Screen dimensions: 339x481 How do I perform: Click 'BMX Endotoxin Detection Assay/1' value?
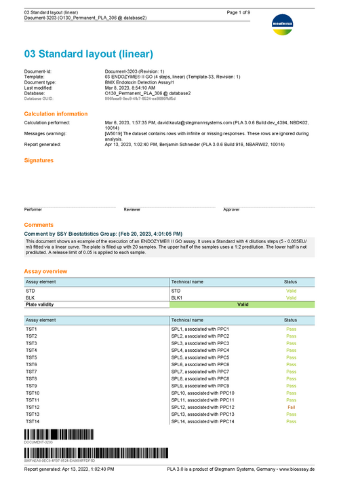[x=140, y=82]
